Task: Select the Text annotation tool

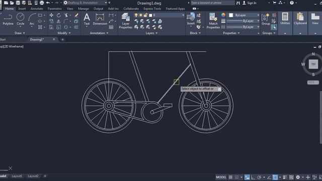Action: pyautogui.click(x=87, y=19)
